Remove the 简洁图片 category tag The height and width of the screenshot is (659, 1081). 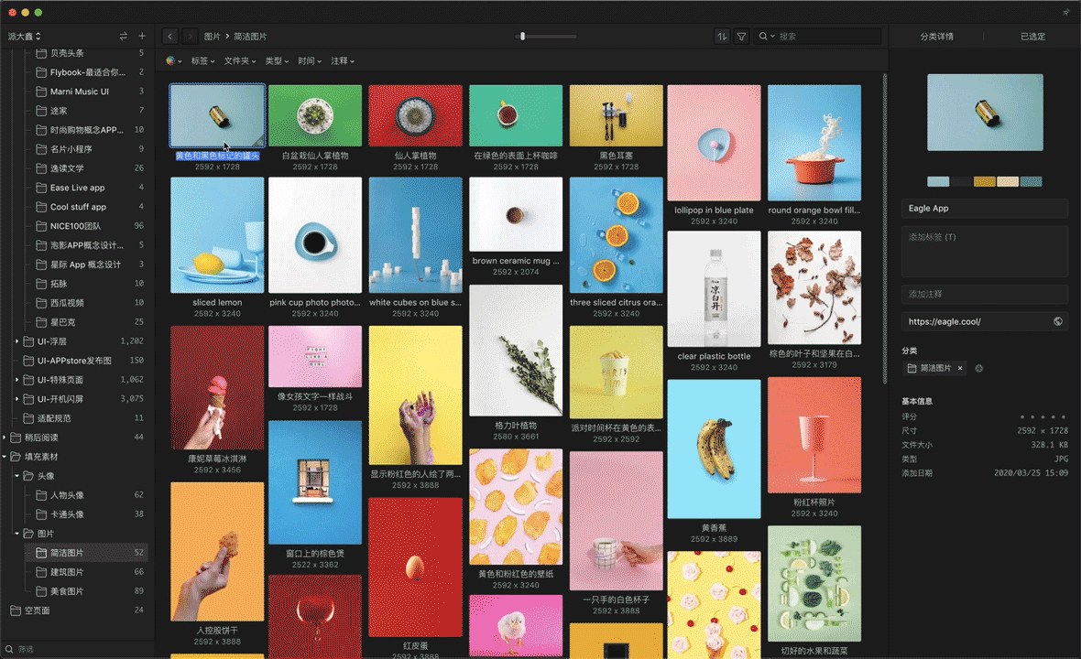point(960,369)
